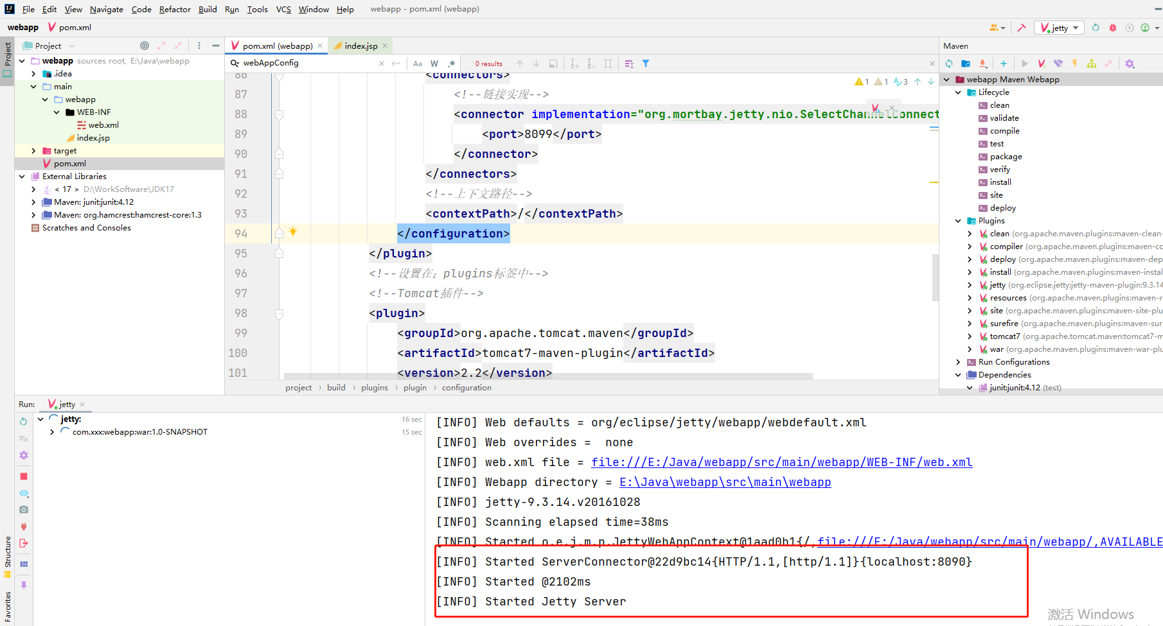Open Project view selector dropdown
Image resolution: width=1163 pixels, height=626 pixels.
[x=49, y=46]
